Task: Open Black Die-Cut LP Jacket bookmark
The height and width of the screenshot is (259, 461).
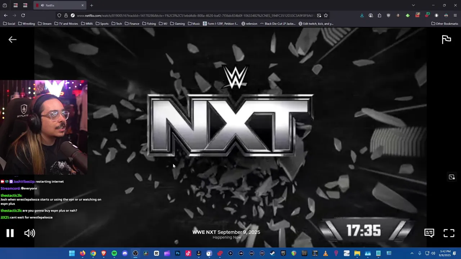Action: pos(278,24)
